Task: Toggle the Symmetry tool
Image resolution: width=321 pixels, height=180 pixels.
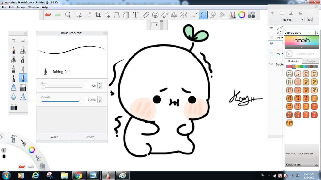Action: click(x=184, y=15)
